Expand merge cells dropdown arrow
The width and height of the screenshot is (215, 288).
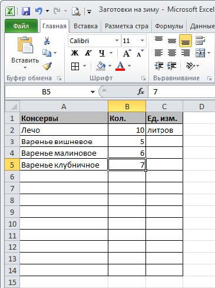(209, 53)
